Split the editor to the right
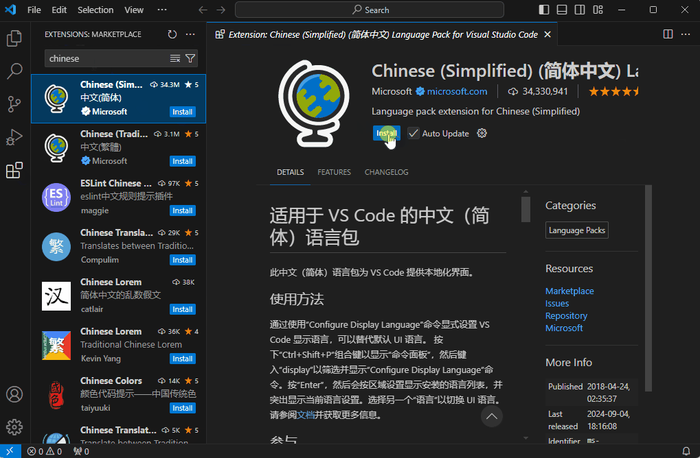This screenshot has height=458, width=700. (667, 34)
